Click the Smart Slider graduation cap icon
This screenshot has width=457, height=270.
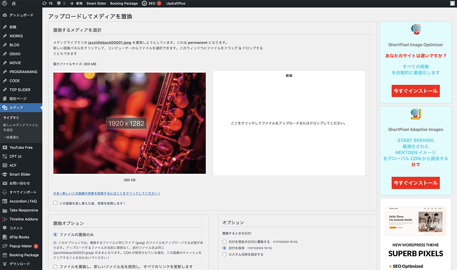5,174
